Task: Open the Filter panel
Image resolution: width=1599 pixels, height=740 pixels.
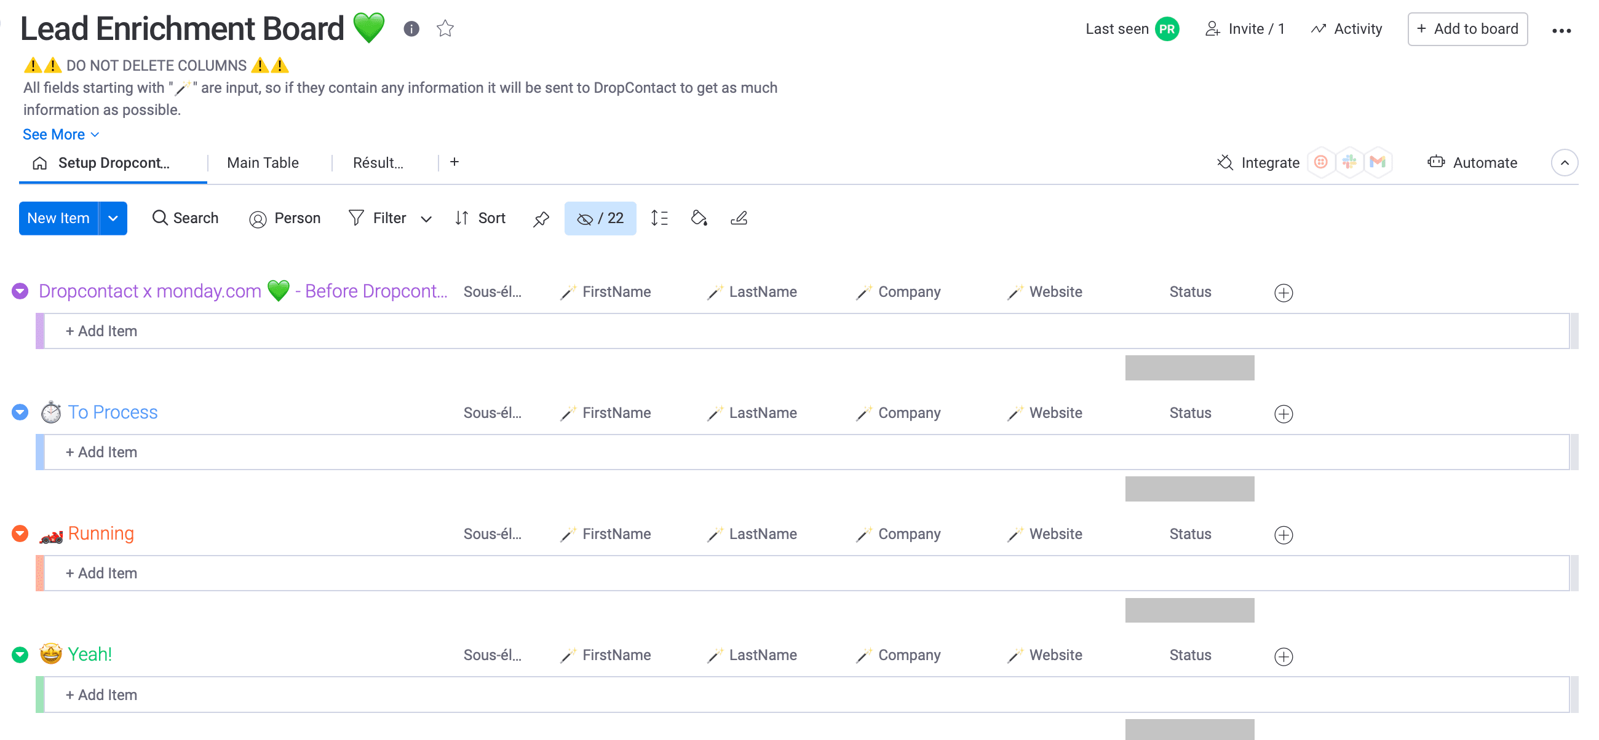Action: tap(378, 218)
